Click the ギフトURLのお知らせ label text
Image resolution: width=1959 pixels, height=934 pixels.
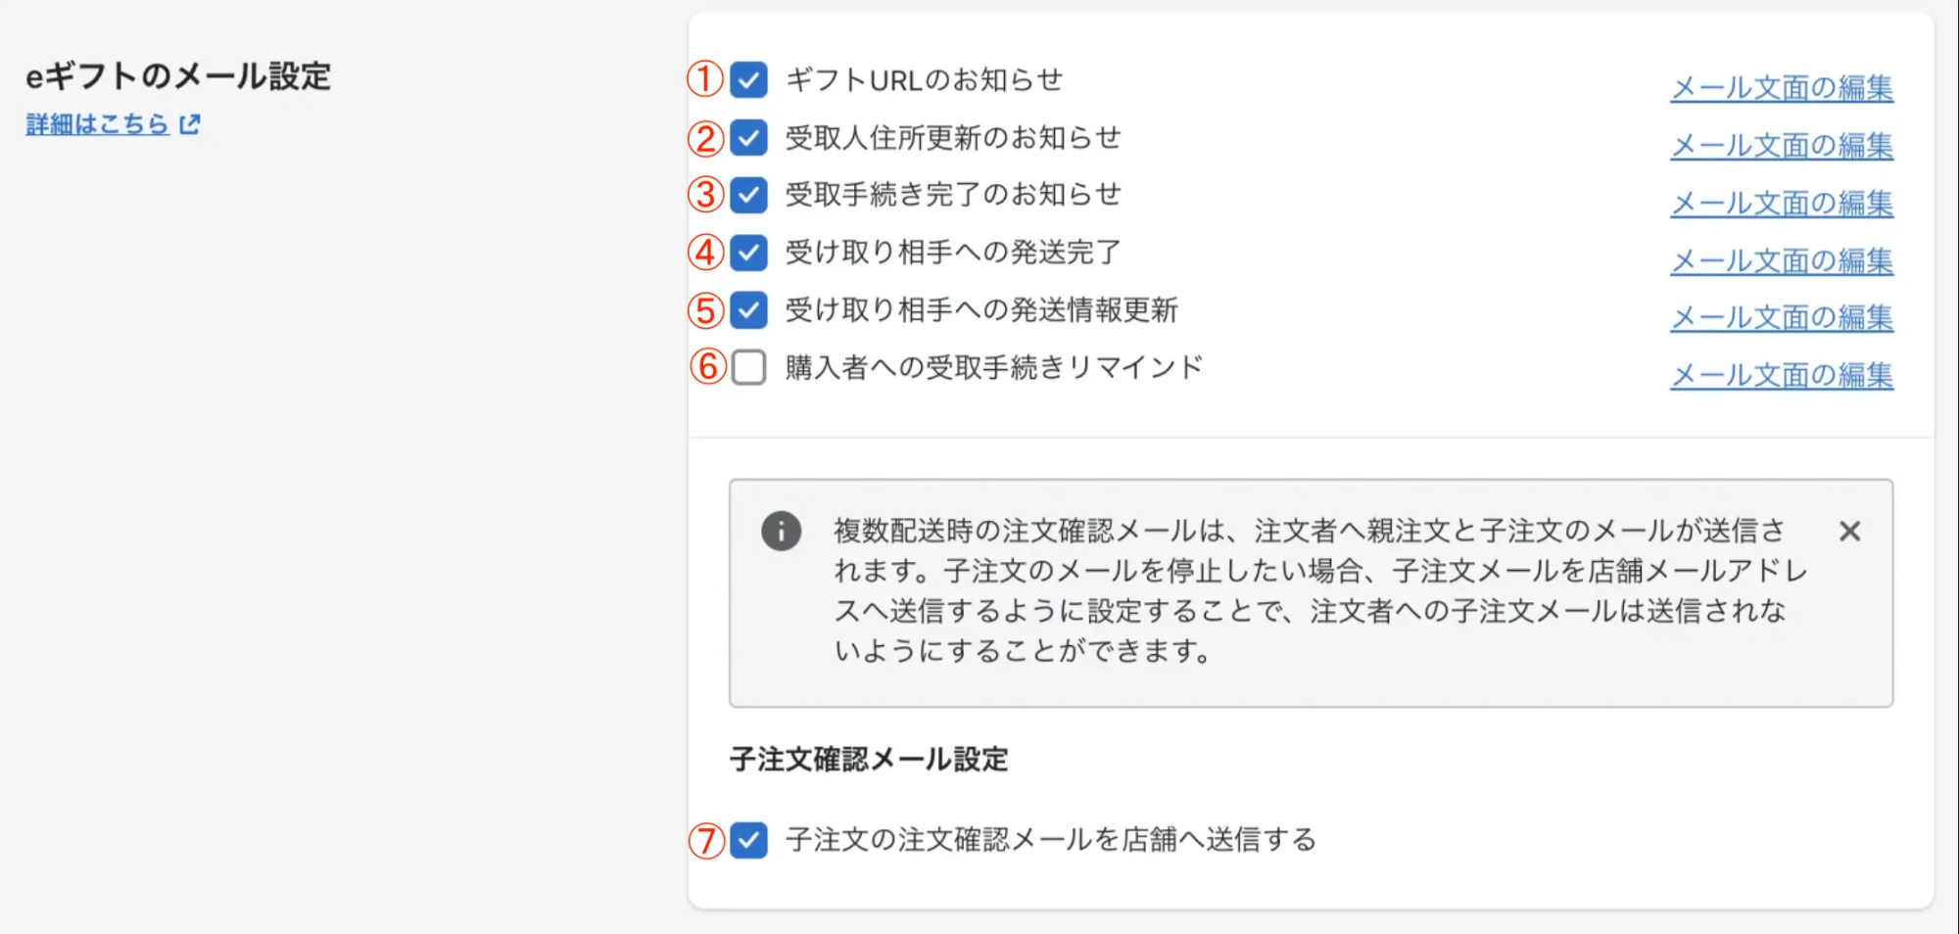pyautogui.click(x=924, y=80)
